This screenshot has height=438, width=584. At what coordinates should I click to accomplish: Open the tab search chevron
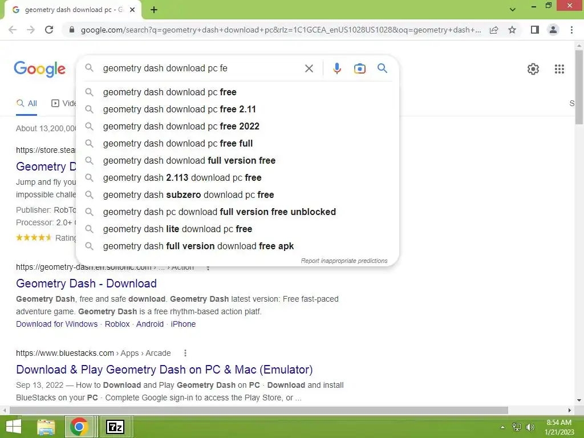tap(513, 9)
